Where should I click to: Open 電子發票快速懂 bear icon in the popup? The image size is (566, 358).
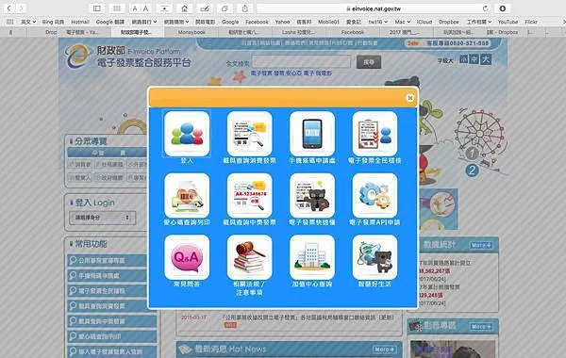pyautogui.click(x=312, y=195)
